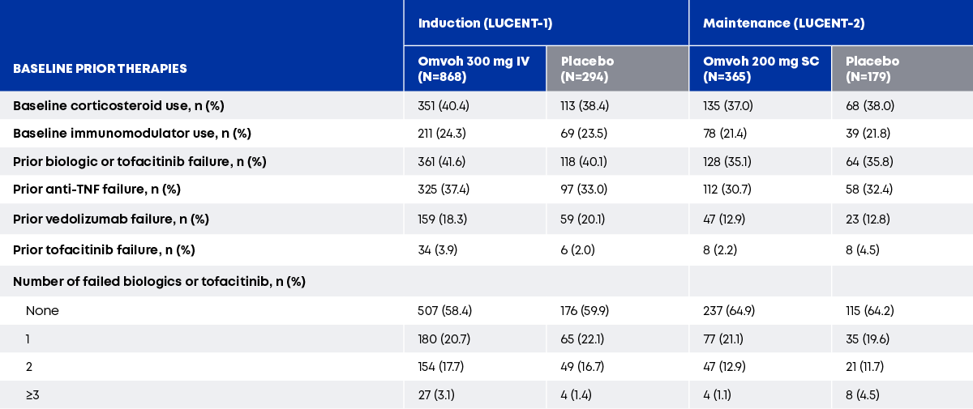Select the Prior tofacitinib failure row label
Viewport: 973px width, 409px height.
point(104,249)
